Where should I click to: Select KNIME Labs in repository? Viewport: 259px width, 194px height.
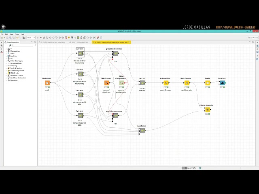tap(15, 73)
